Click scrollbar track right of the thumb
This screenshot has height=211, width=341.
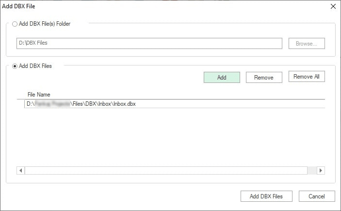312,171
